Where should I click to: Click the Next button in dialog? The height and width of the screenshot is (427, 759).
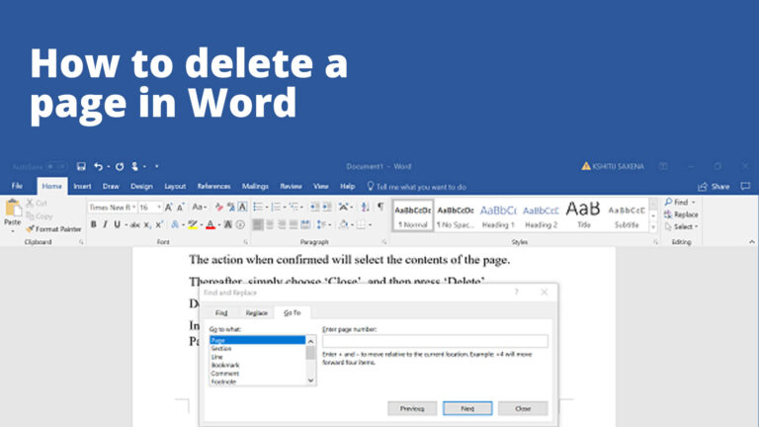[x=467, y=408]
